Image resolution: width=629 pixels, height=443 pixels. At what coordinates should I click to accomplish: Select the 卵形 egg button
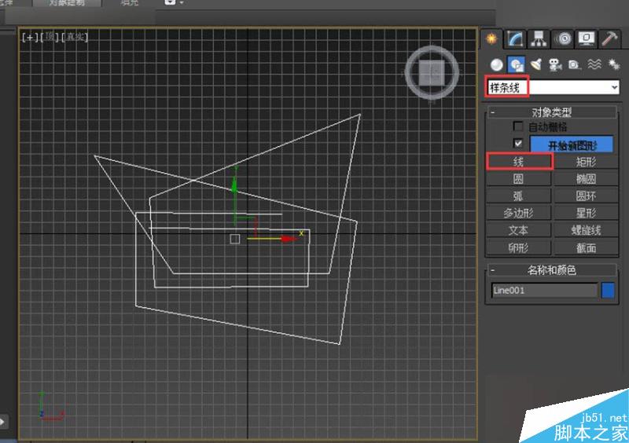(519, 248)
